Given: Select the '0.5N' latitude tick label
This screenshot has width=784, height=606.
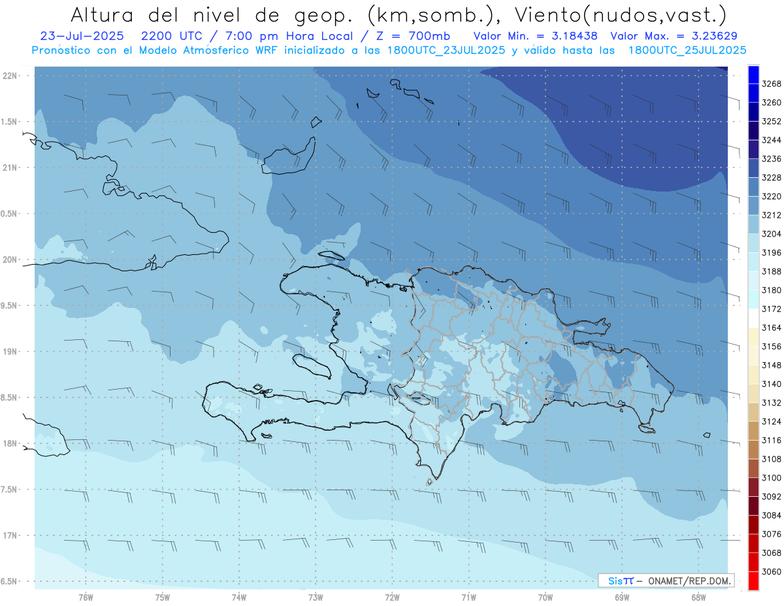Looking at the screenshot, I should (x=10, y=214).
